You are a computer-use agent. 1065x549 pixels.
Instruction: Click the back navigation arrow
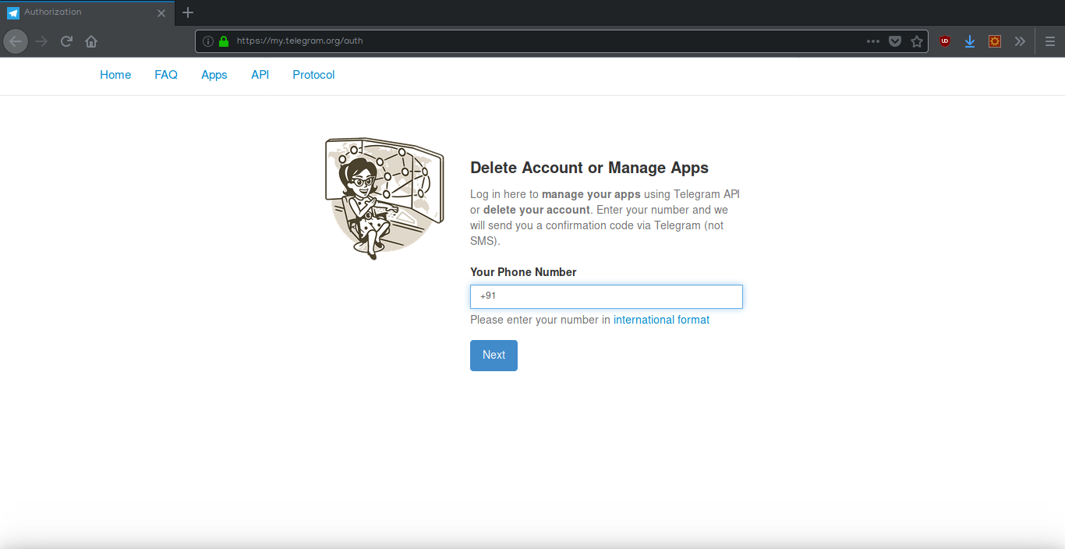click(x=16, y=41)
